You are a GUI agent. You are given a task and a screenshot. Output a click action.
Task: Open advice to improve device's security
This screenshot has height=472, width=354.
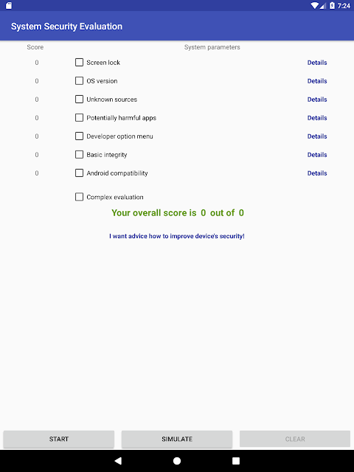click(177, 236)
